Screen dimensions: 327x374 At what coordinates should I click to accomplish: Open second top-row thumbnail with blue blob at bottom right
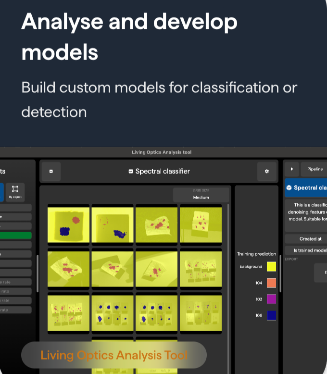pos(112,224)
